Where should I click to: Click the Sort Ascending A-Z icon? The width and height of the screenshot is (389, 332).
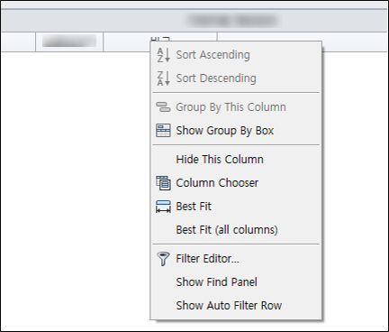[x=163, y=55]
